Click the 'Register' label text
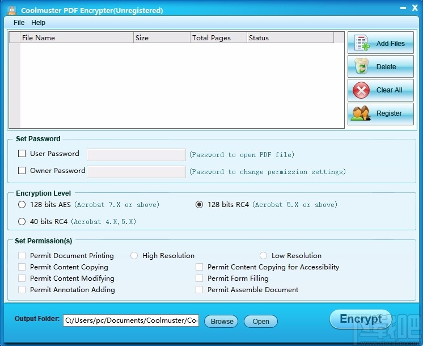 (389, 113)
